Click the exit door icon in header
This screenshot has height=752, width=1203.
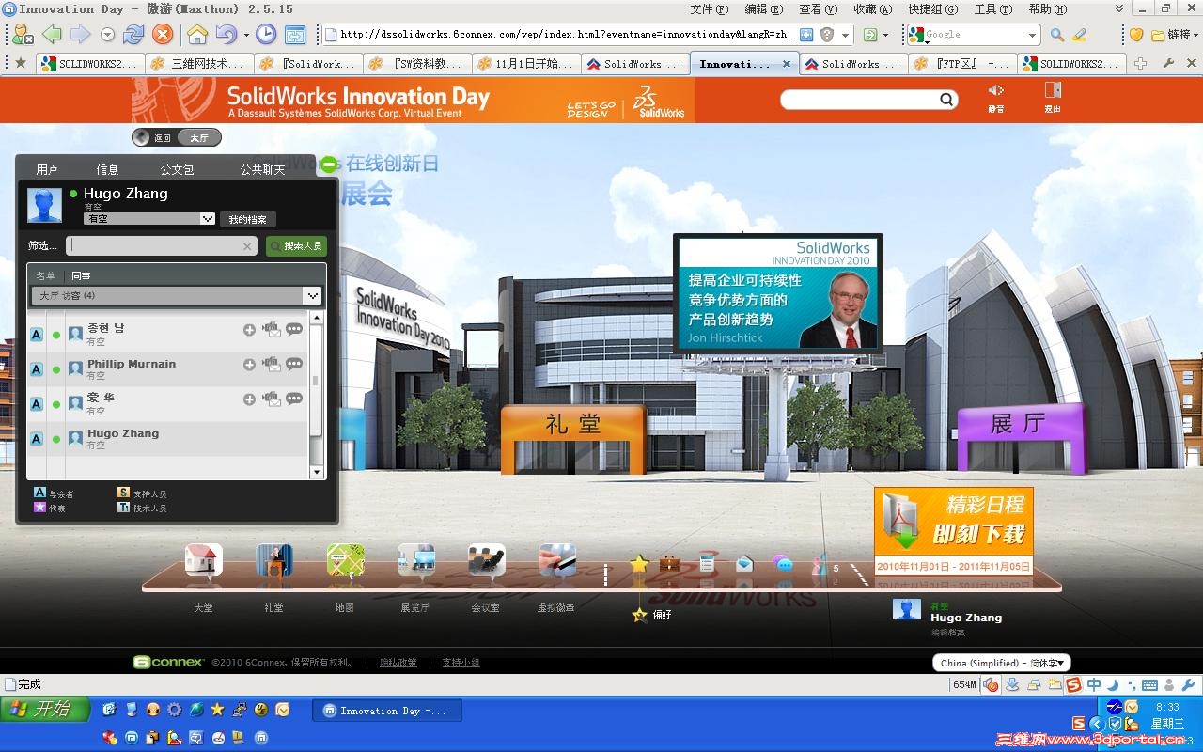tap(1053, 90)
